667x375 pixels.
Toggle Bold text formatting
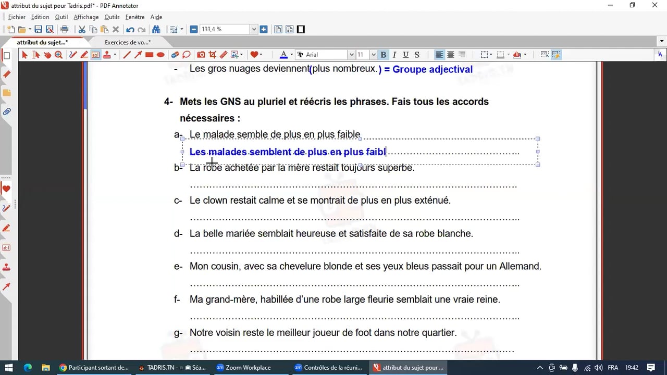tap(384, 55)
